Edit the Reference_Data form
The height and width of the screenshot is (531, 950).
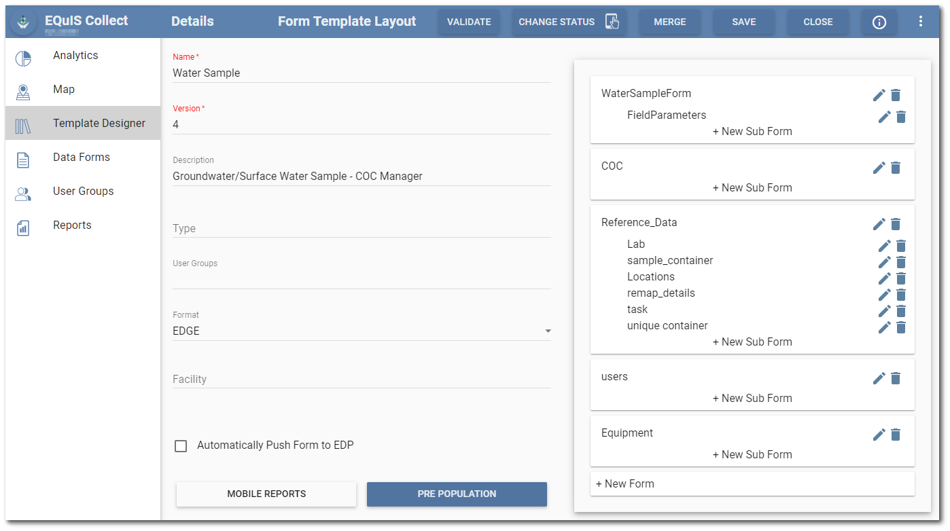(879, 224)
